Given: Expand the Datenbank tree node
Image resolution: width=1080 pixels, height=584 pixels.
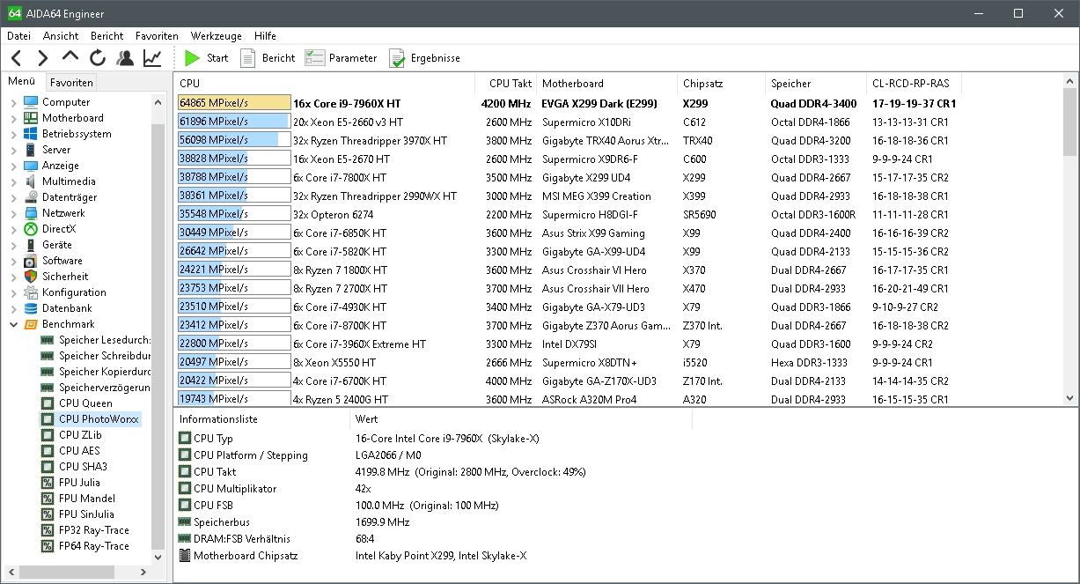Looking at the screenshot, I should [x=13, y=308].
